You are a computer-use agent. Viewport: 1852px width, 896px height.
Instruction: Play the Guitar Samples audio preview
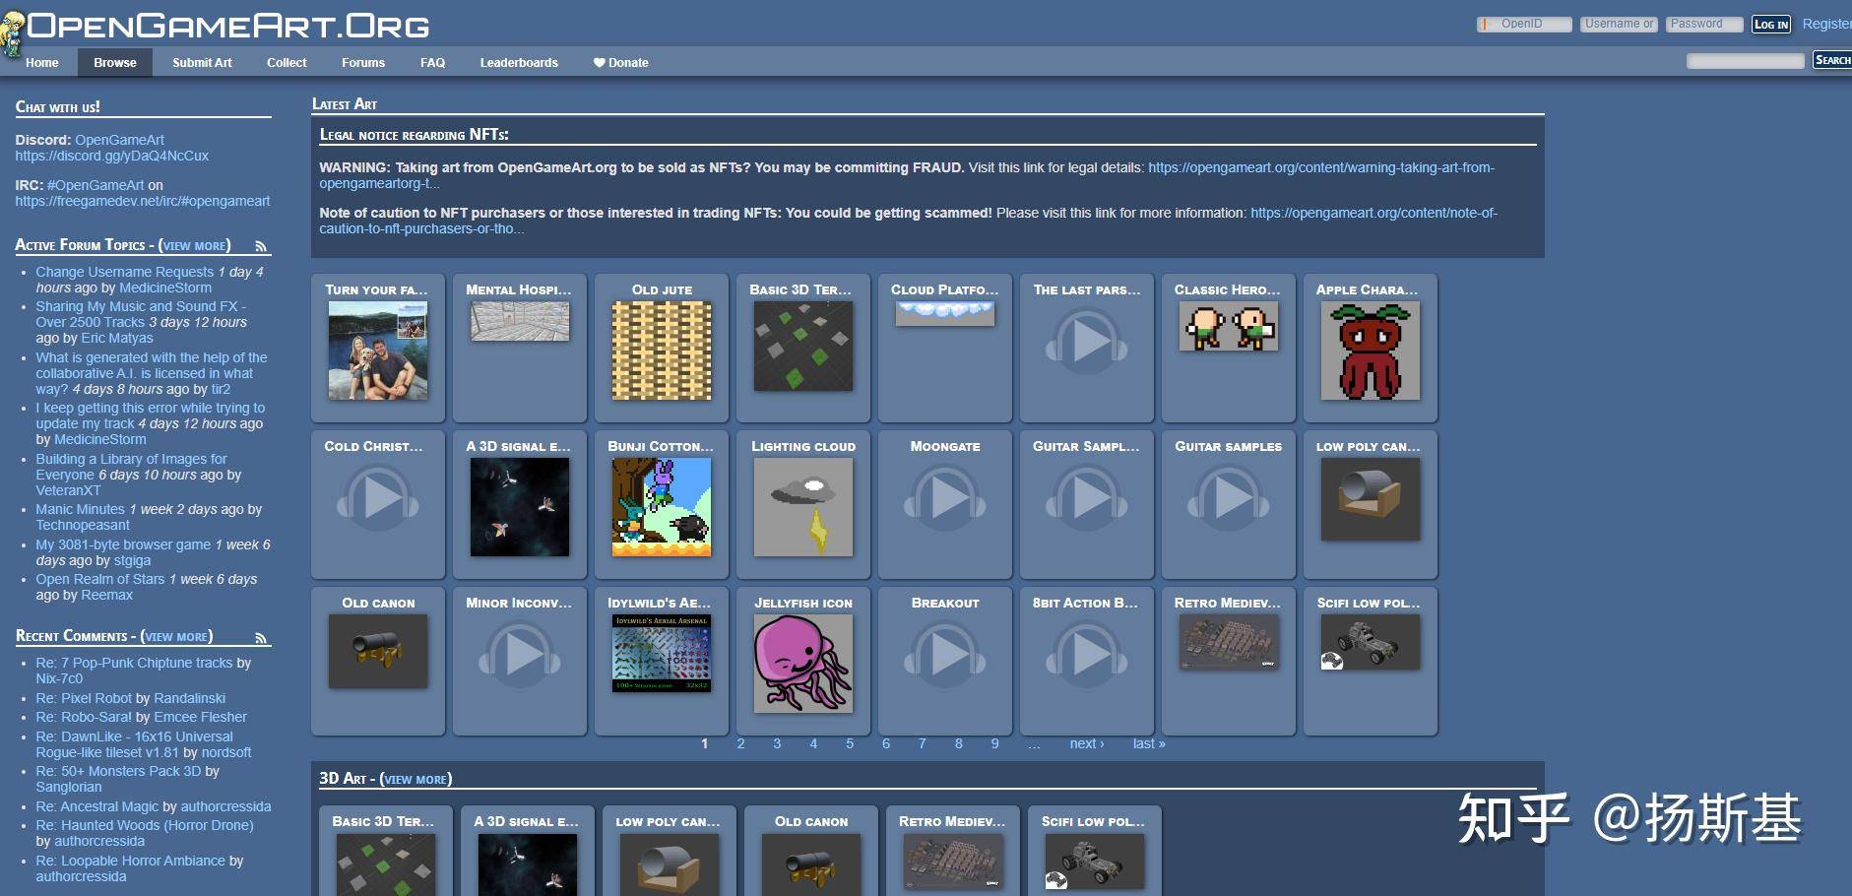(x=1228, y=498)
